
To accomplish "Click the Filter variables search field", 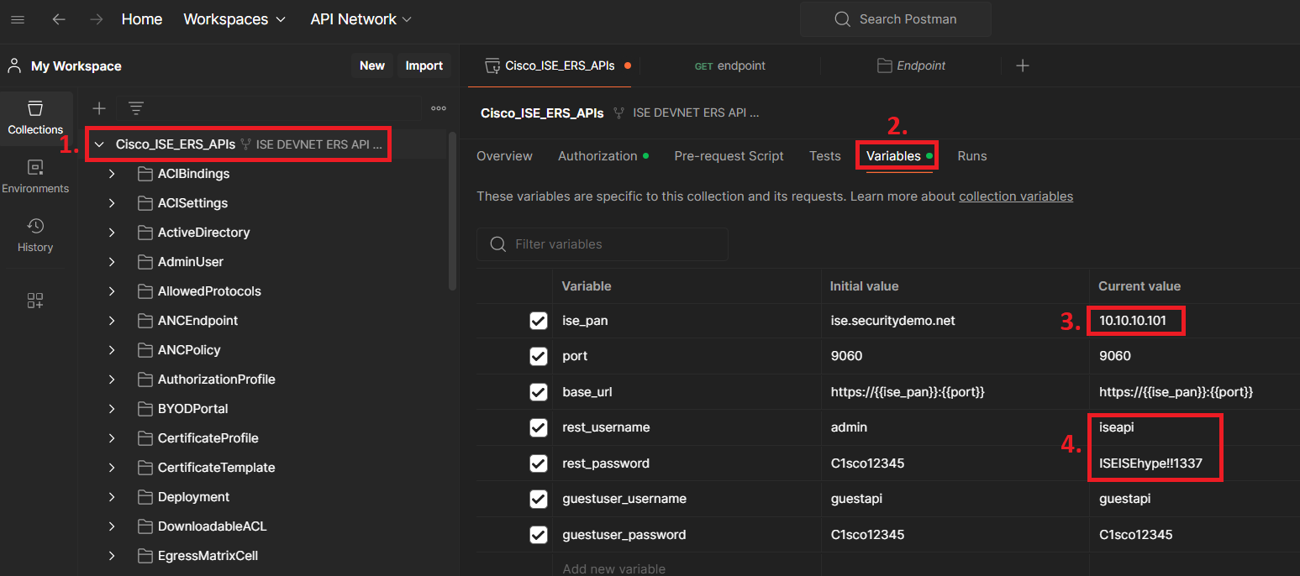I will [602, 244].
